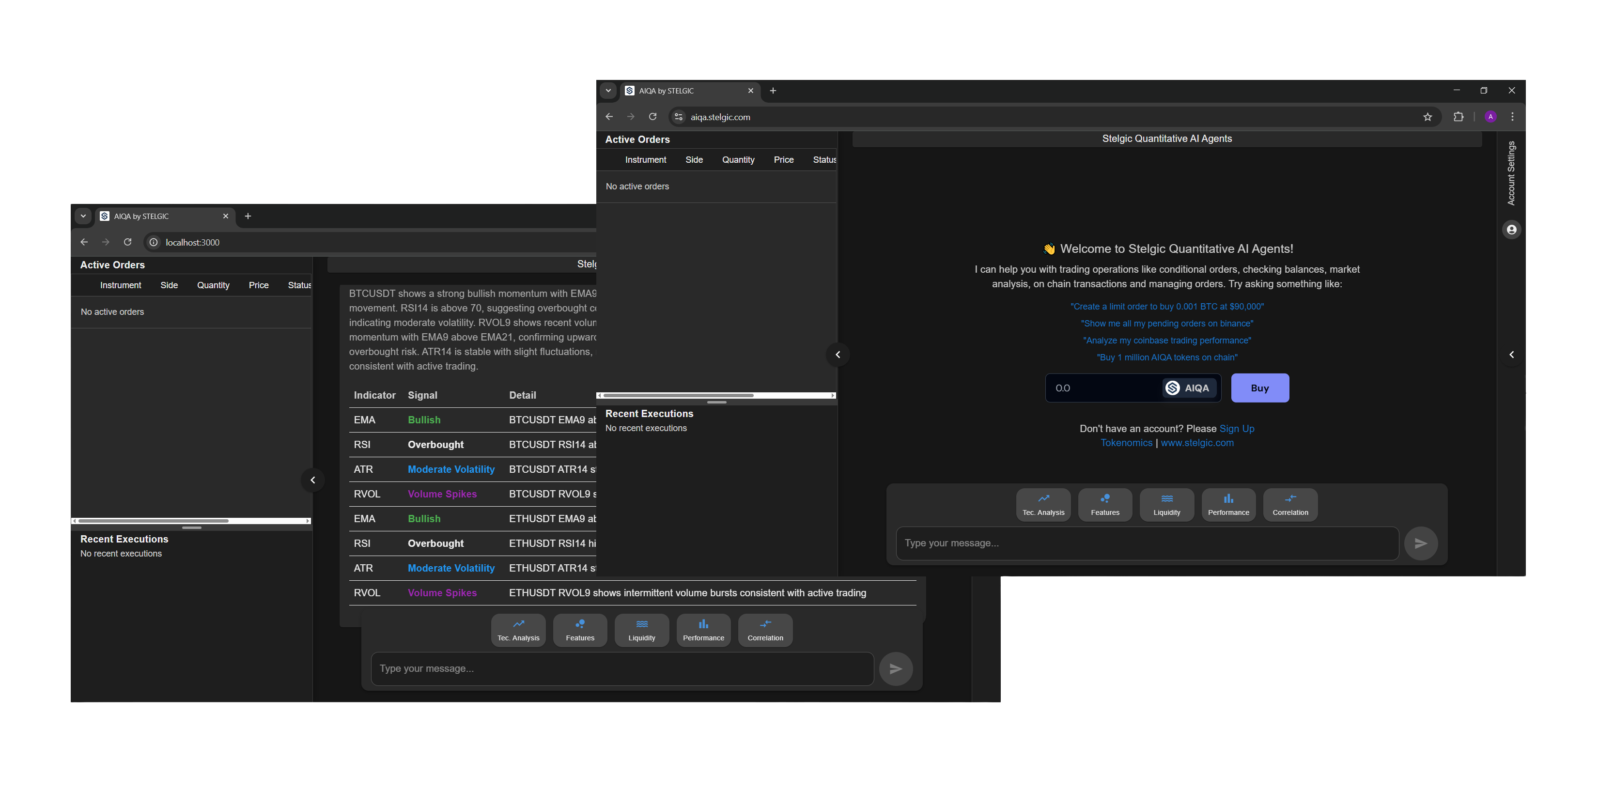Collapse orders panel in localhost window
Image resolution: width=1614 pixels, height=806 pixels.
(x=312, y=480)
